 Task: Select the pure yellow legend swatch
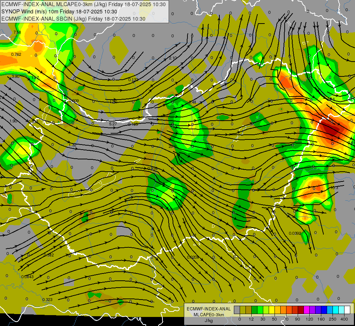pyautogui.click(x=272, y=310)
